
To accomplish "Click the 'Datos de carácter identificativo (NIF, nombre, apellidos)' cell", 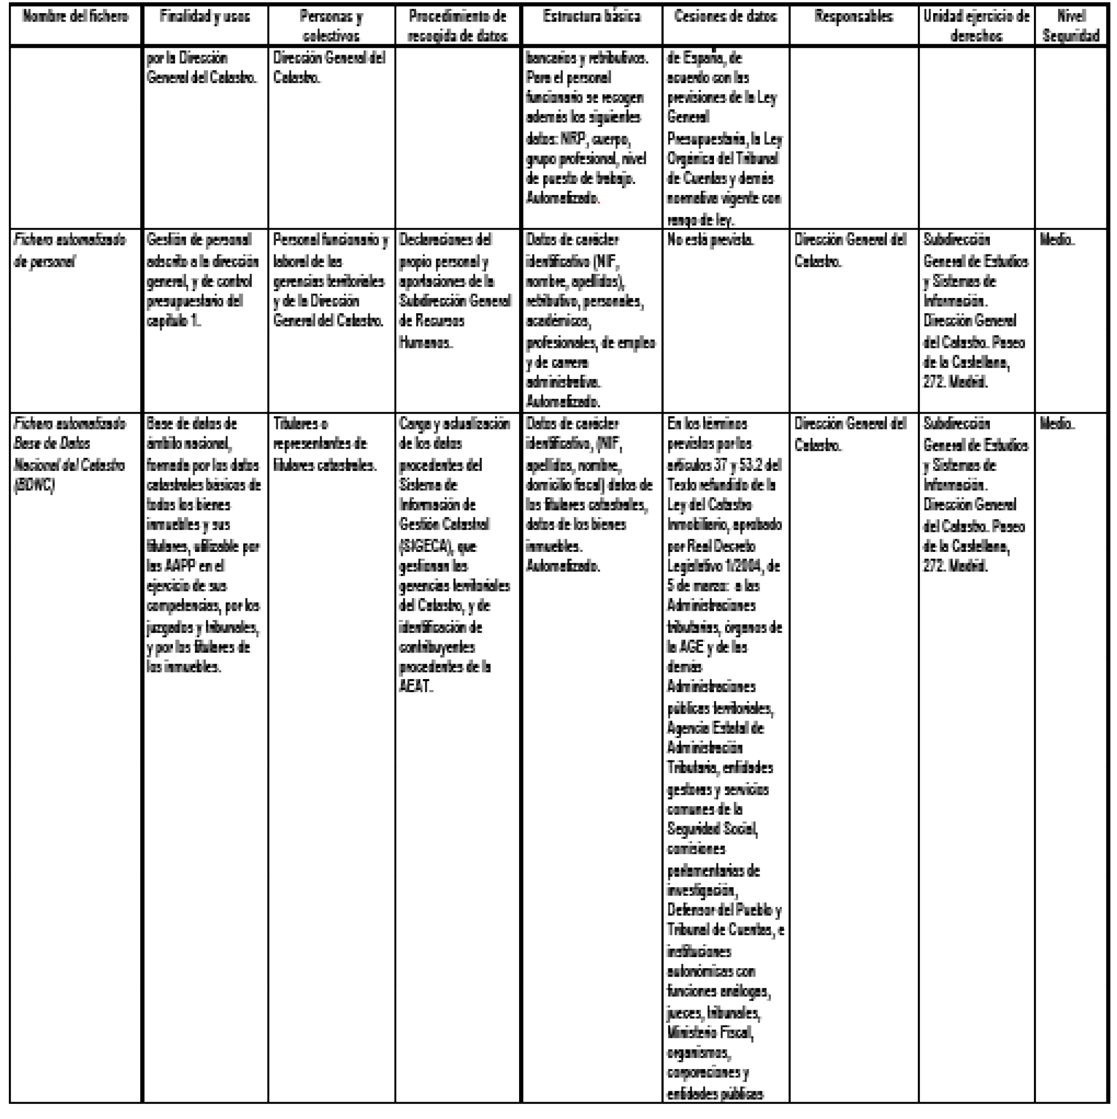I will [592, 320].
